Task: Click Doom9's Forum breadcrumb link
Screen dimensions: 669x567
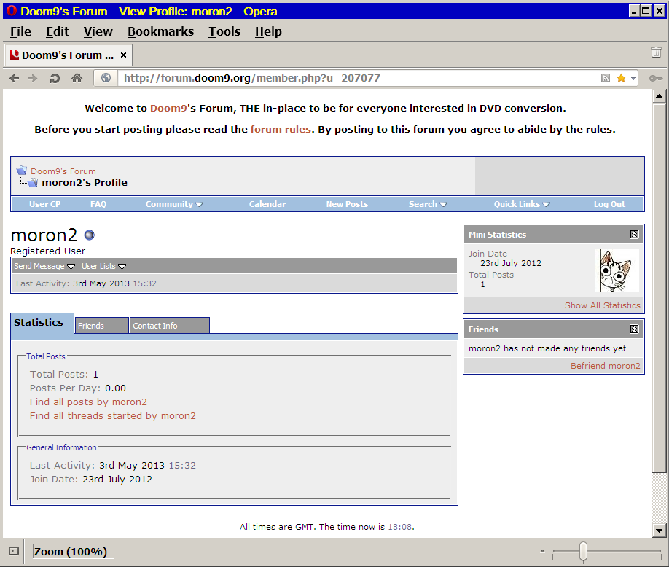Action: (63, 171)
